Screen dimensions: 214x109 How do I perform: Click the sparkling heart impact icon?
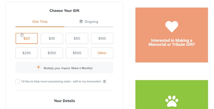coord(38,67)
